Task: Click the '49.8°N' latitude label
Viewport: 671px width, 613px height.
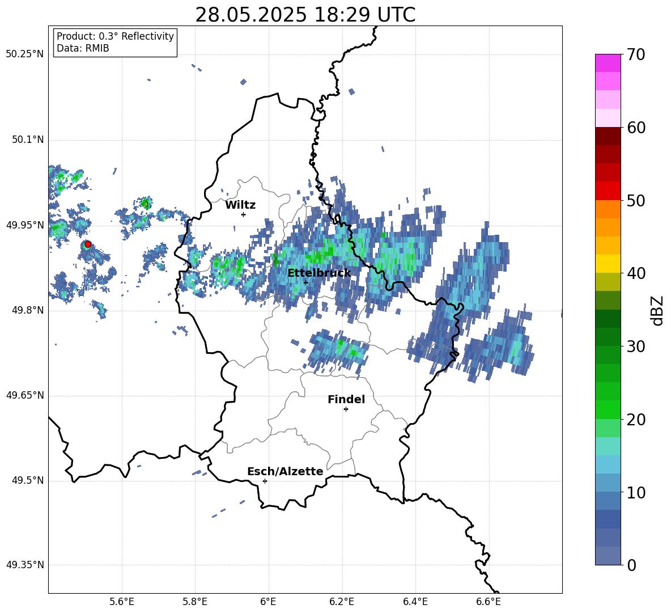Action: tap(28, 310)
